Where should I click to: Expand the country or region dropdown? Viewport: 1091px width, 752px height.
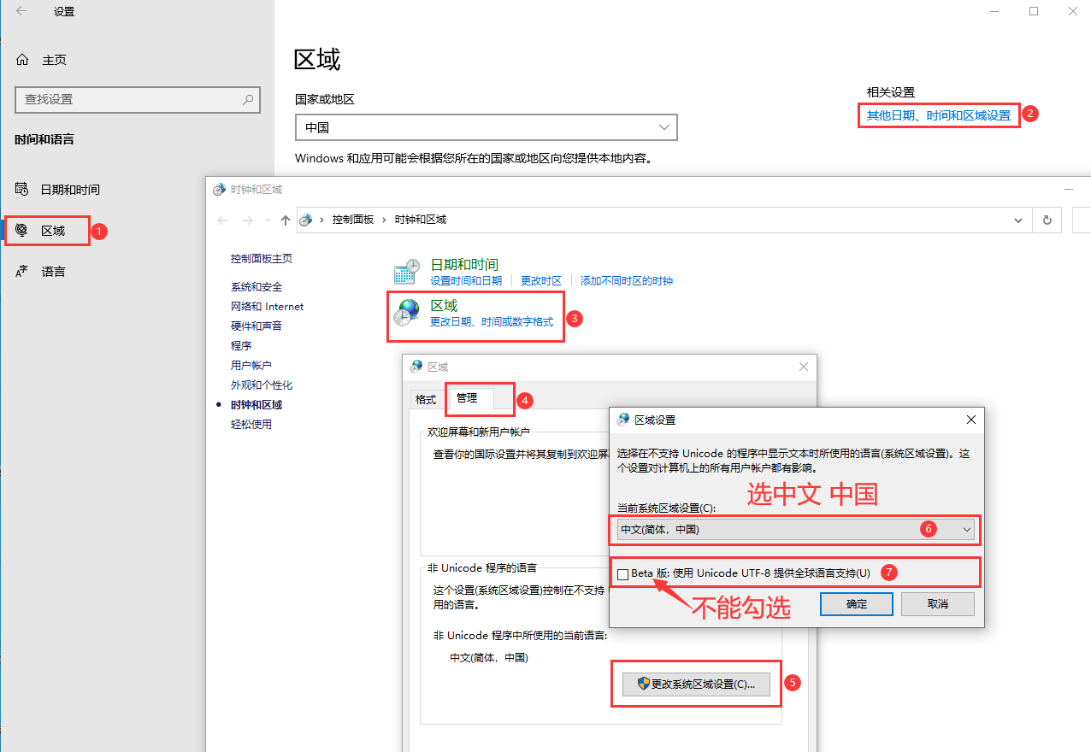click(x=664, y=127)
